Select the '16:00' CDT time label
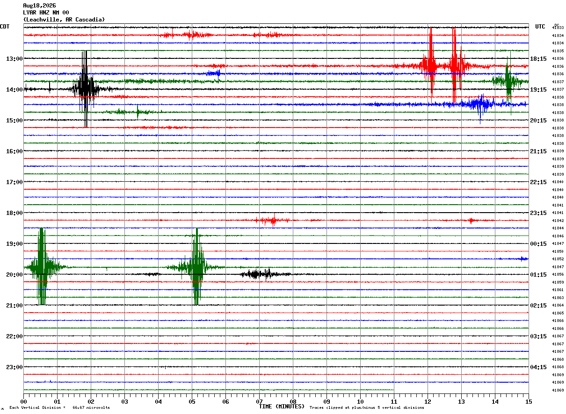The width and height of the screenshot is (566, 414). 15,151
